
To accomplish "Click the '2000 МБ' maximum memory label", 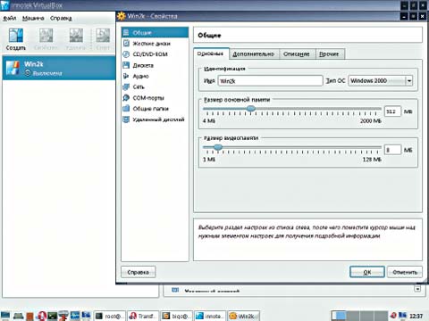I will [x=371, y=121].
